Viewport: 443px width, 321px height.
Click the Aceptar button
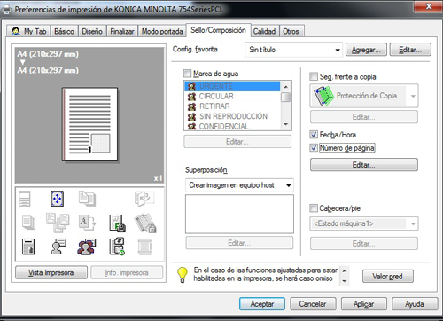pyautogui.click(x=262, y=304)
